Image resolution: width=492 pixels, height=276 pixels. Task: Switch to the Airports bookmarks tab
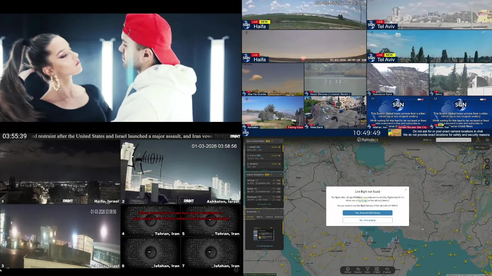click(269, 217)
